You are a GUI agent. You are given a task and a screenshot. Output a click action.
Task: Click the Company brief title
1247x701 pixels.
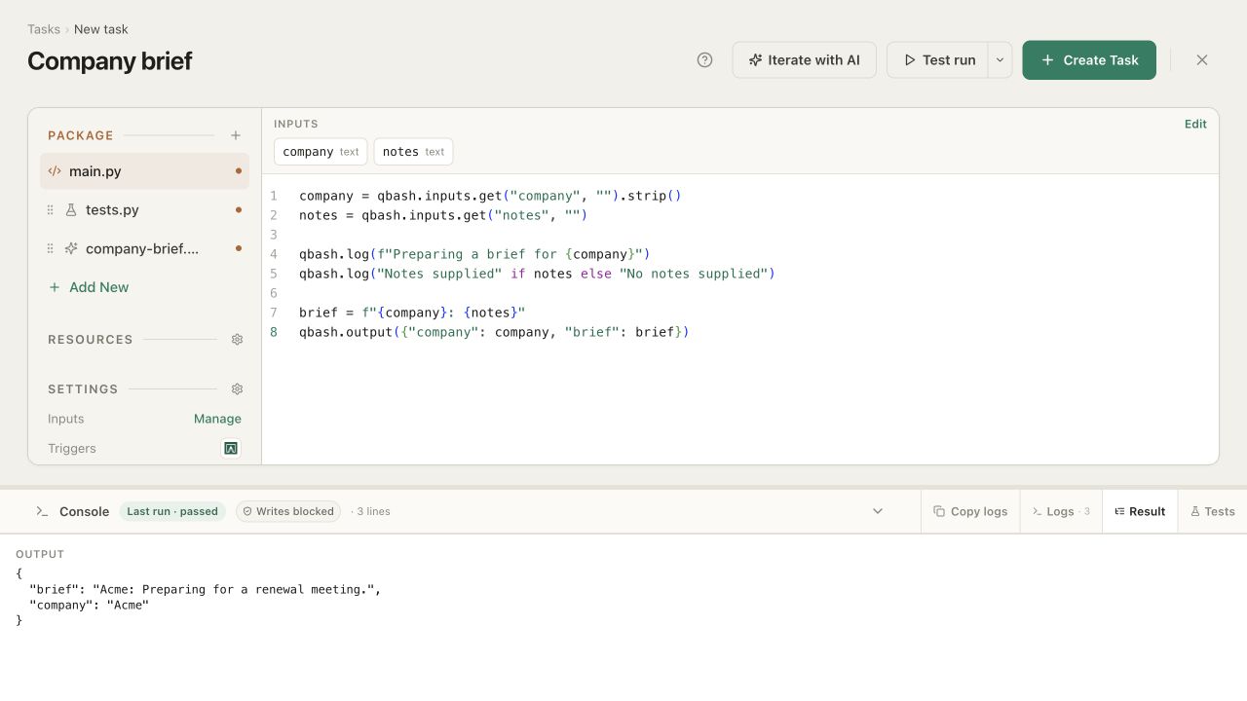[110, 61]
